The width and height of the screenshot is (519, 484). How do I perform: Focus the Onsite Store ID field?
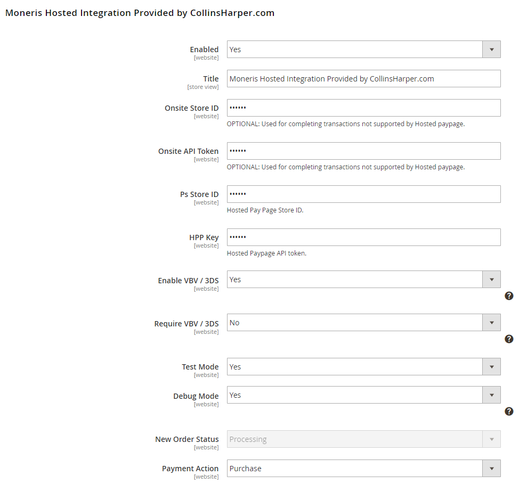click(363, 108)
